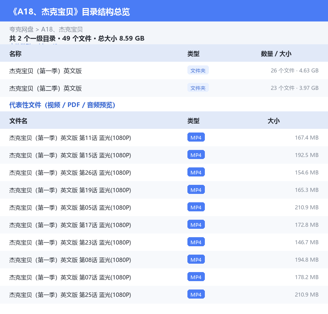Screen dimensions: 328x314
Task: Click the 数量 / 大小 column header
Action: point(276,54)
